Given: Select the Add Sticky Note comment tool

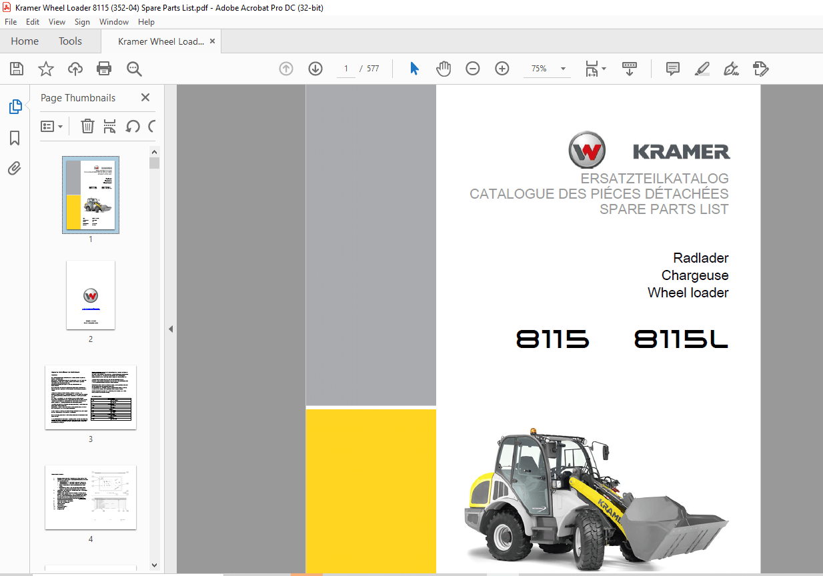Looking at the screenshot, I should coord(672,69).
